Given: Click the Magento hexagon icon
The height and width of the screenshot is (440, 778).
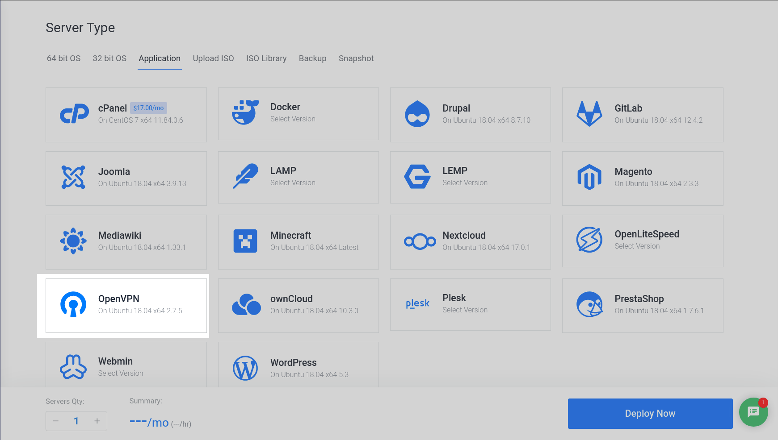Looking at the screenshot, I should 589,177.
